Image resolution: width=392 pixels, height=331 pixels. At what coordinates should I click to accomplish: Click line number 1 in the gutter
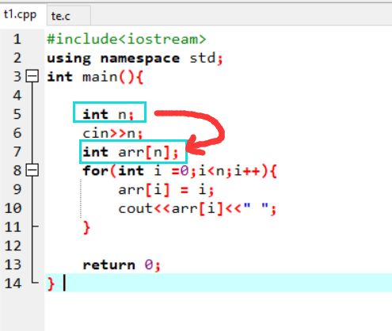[x=17, y=40]
